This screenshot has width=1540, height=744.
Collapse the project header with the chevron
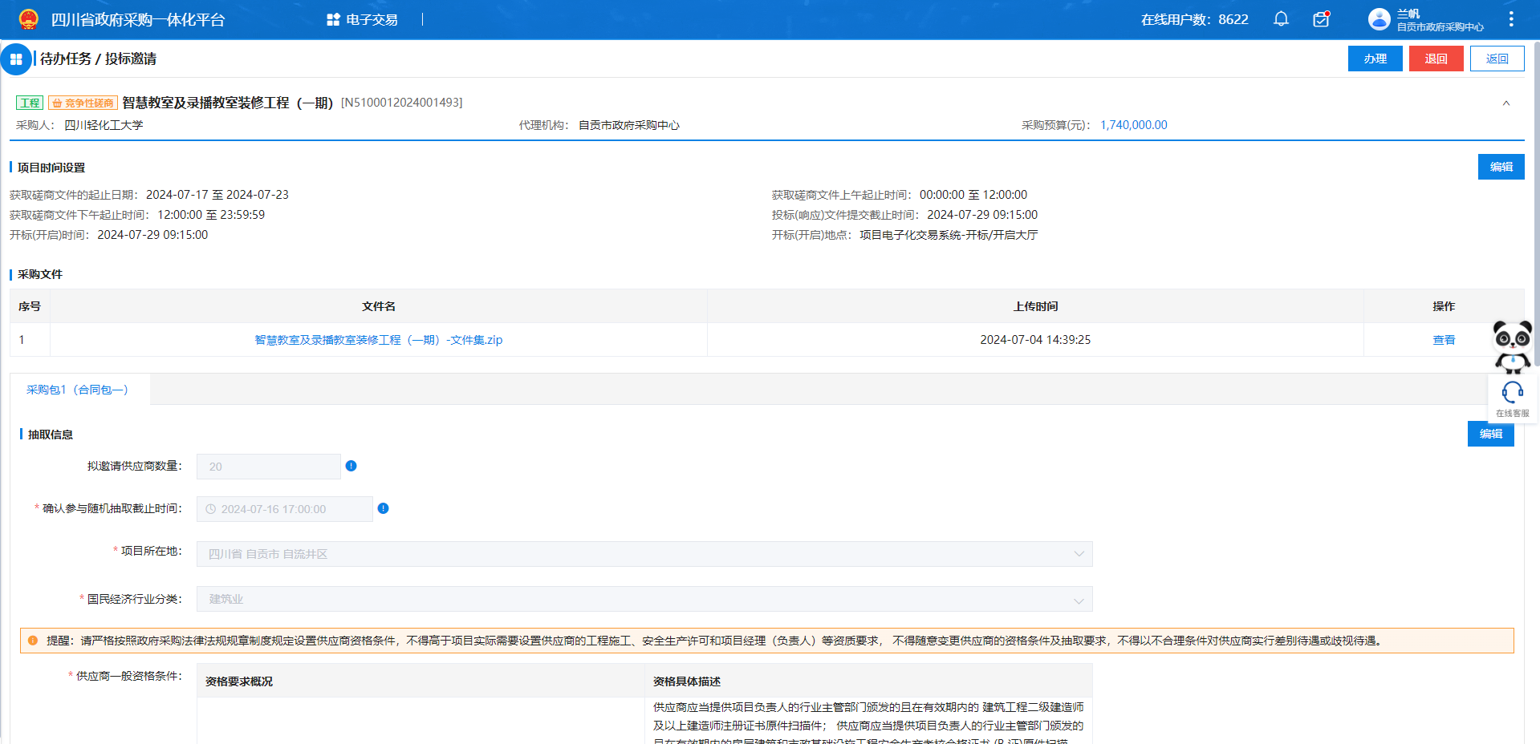tap(1506, 103)
